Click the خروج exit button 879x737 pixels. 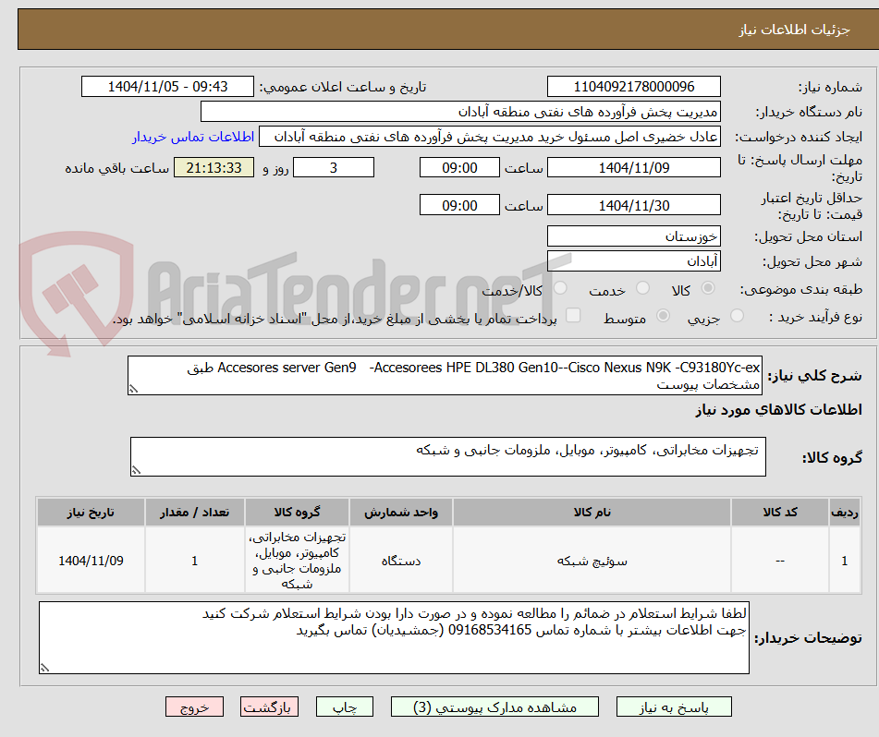[194, 707]
